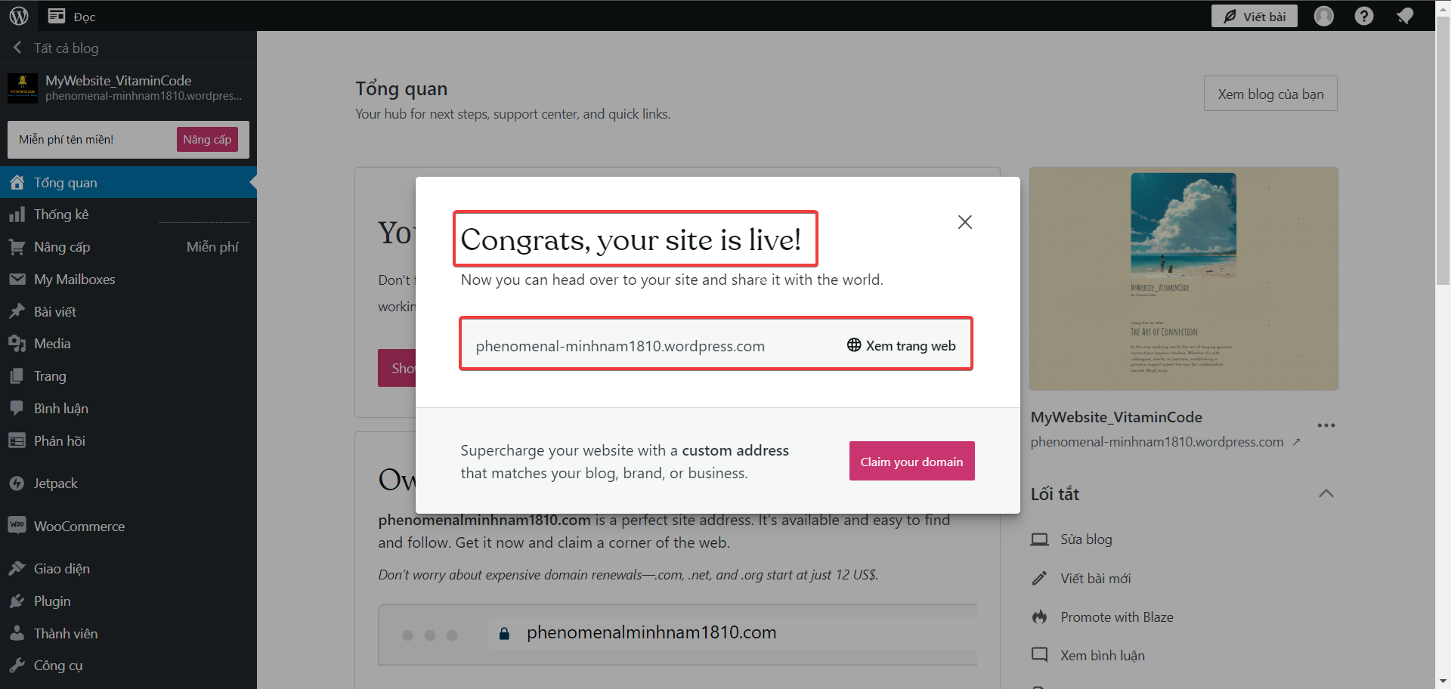
Task: Click the Viết bài button
Action: point(1255,16)
